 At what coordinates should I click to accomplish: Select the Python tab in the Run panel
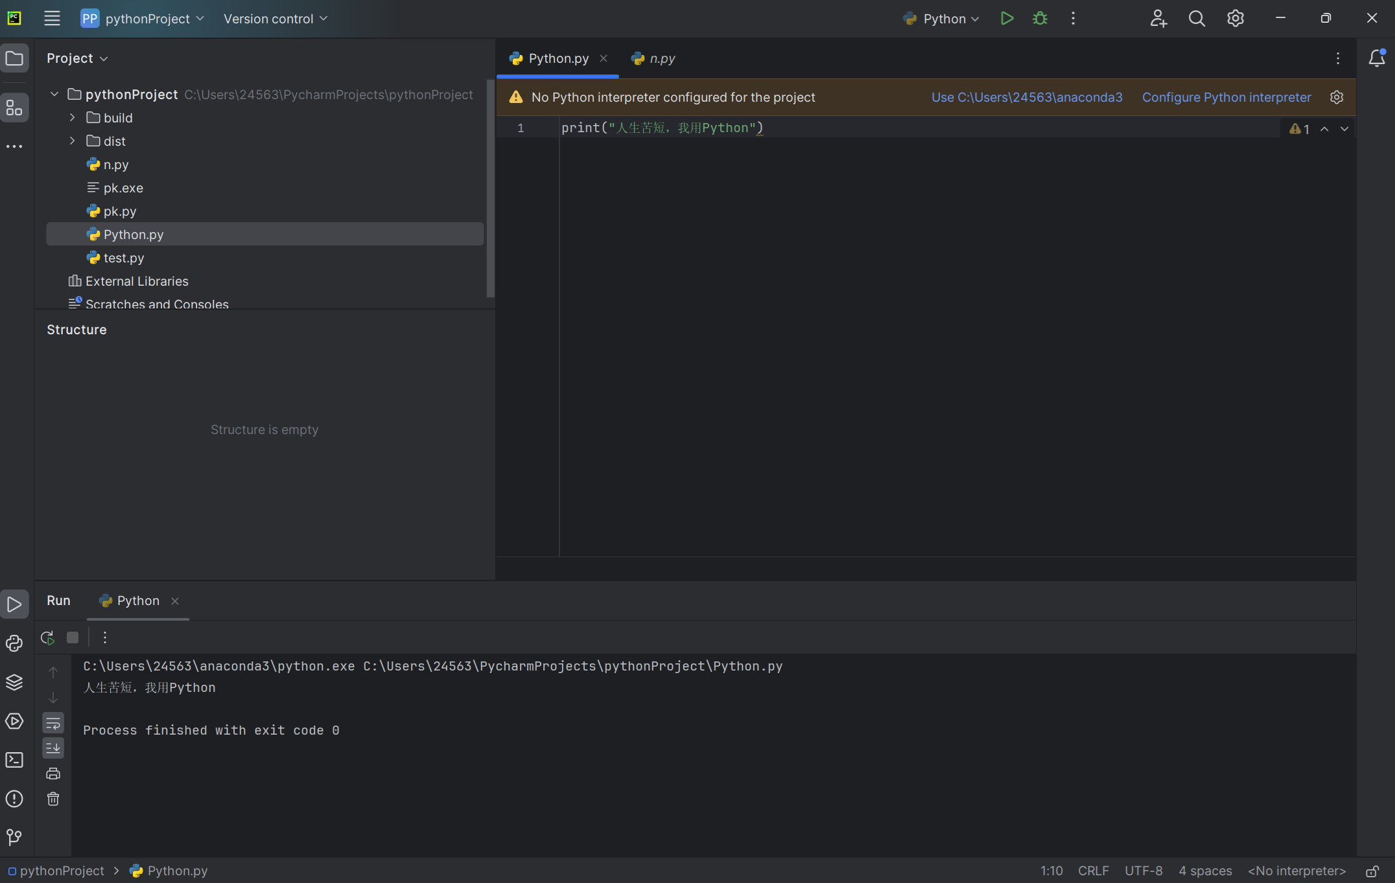(137, 601)
